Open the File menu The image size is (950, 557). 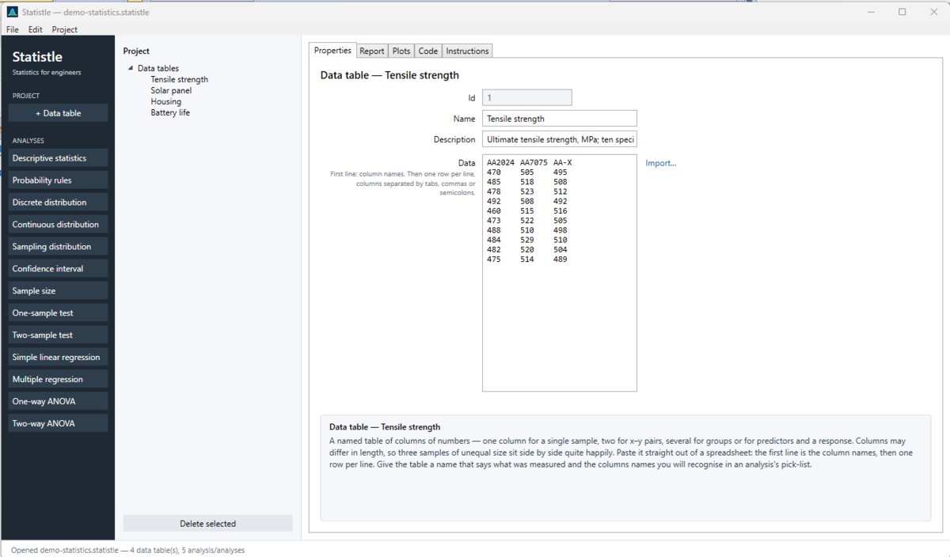(13, 29)
